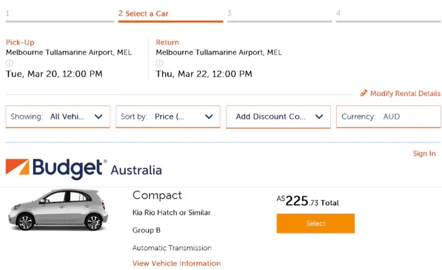Click the pick-up location info icon
The height and width of the screenshot is (270, 442).
pos(9,63)
